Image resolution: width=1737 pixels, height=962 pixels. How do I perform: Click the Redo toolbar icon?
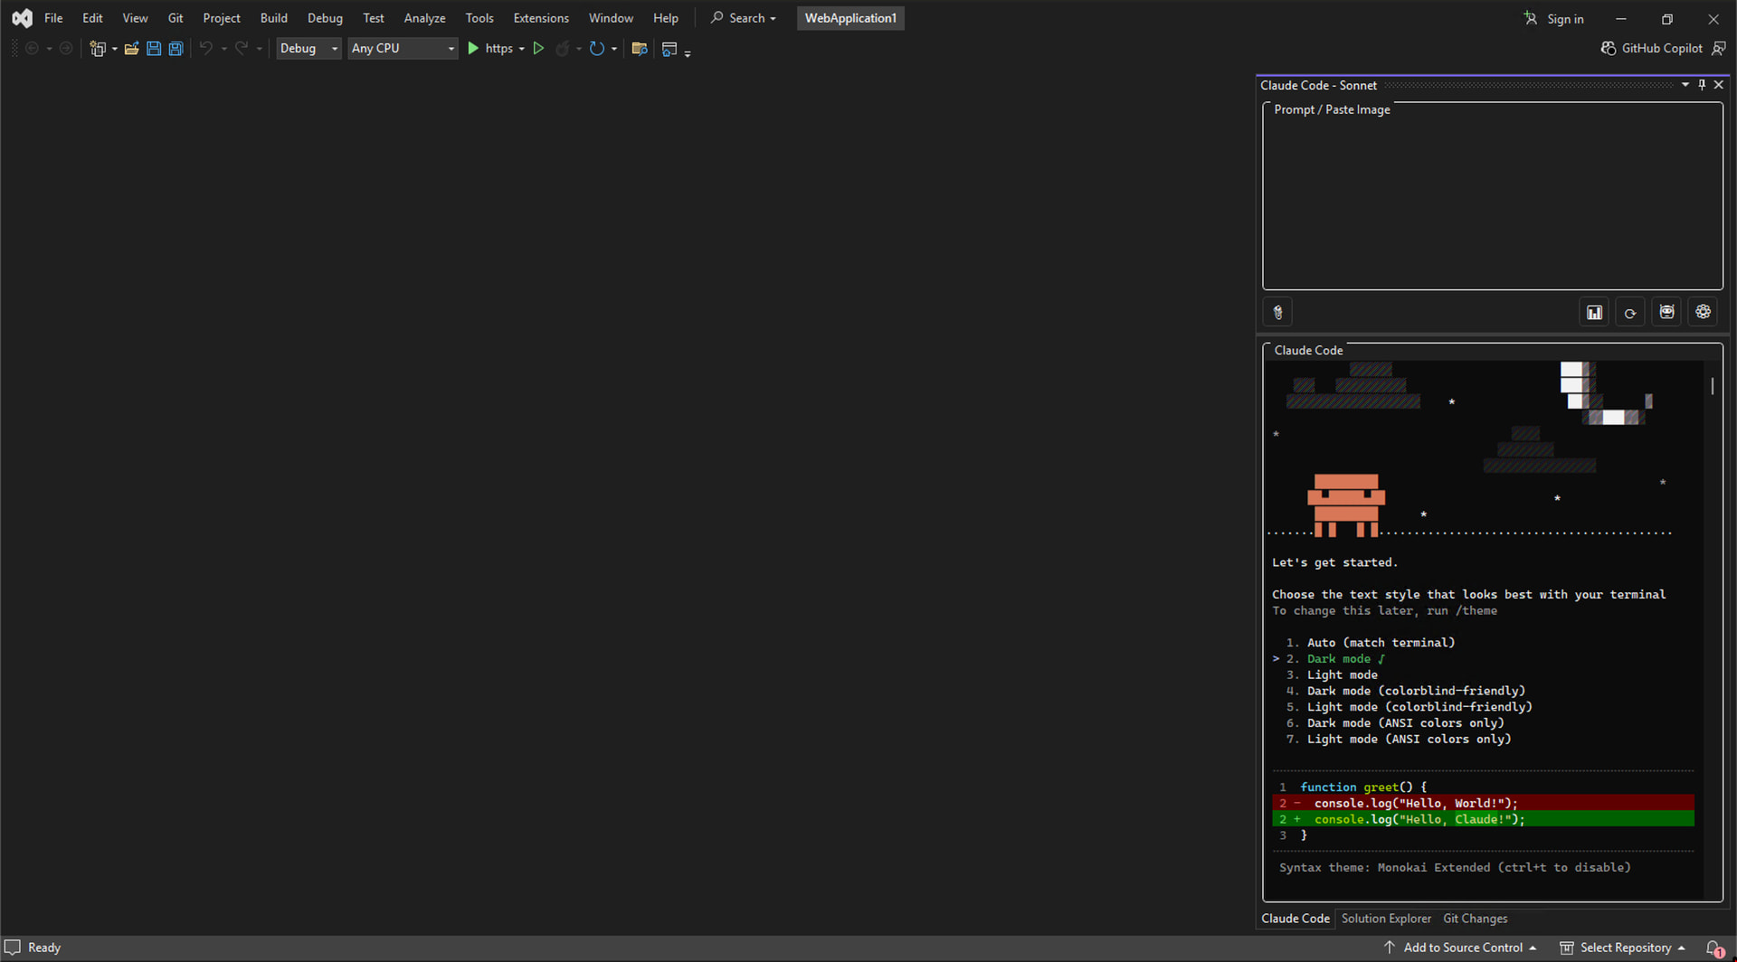242,49
